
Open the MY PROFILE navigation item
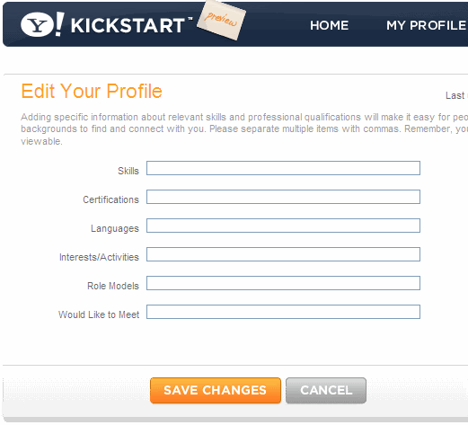427,25
